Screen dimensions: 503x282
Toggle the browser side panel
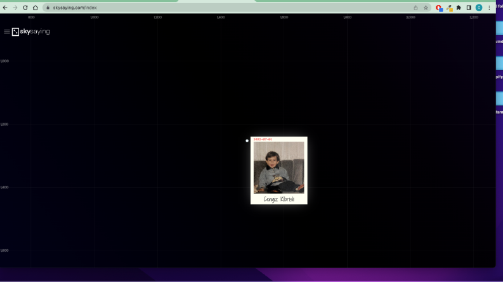click(469, 8)
